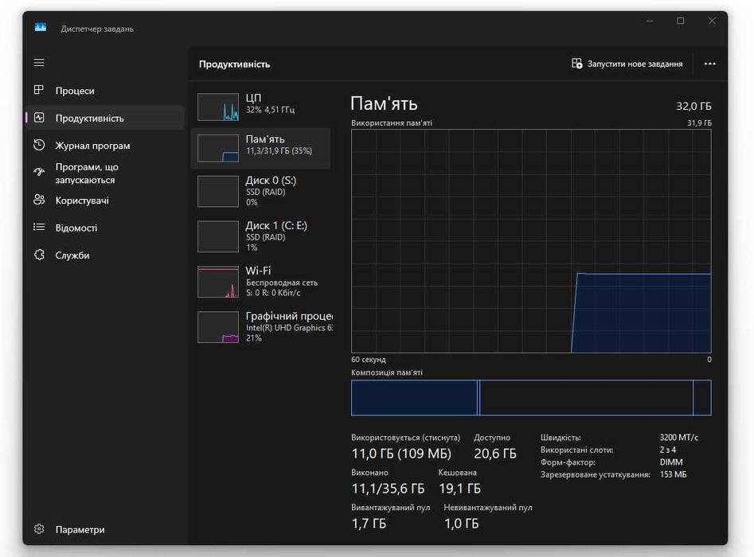
Task: Click the Відомості list icon
Action: (x=39, y=227)
